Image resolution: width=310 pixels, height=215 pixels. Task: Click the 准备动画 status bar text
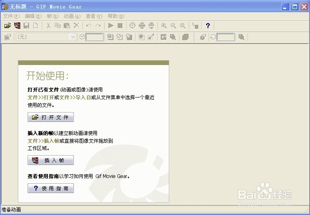coord(11,210)
